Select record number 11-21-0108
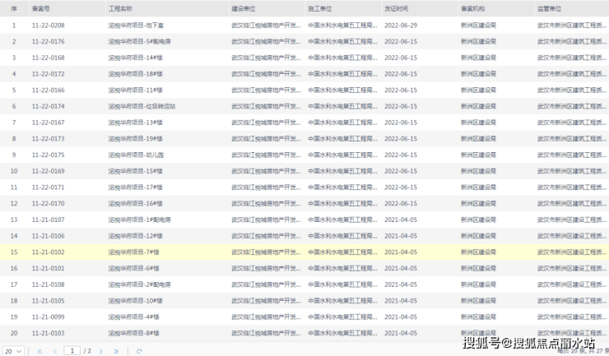 pos(49,284)
